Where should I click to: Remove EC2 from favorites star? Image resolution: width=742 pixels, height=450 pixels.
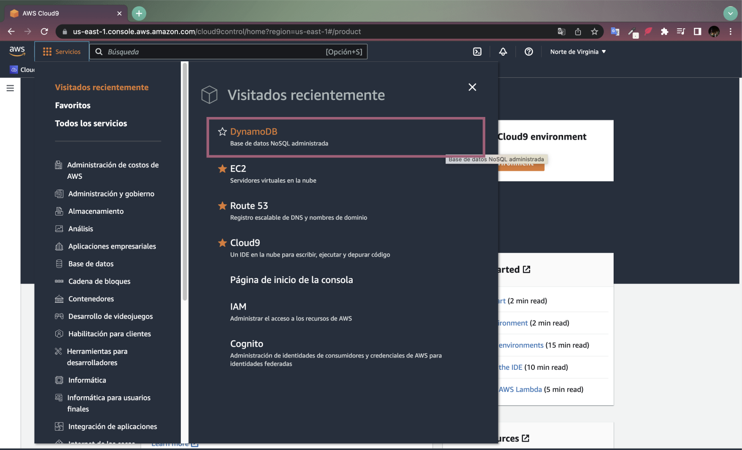[x=222, y=168]
